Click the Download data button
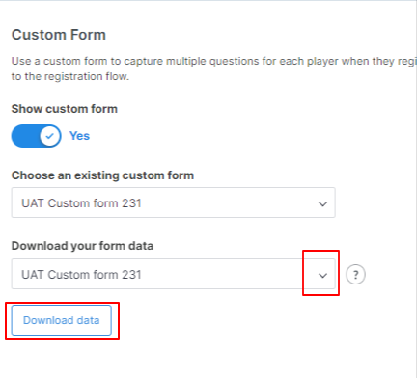Screen dimensions: 417x378 click(x=62, y=320)
